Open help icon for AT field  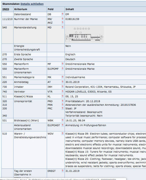[62, 82]
